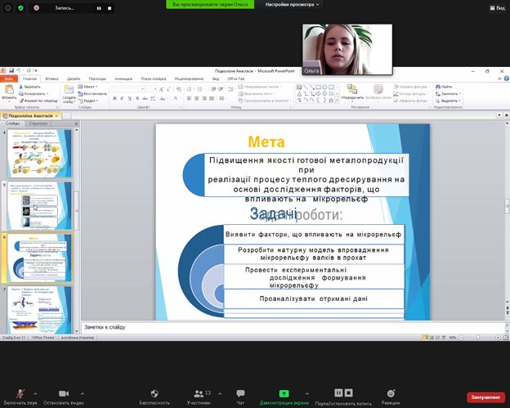Switch the Zoom View layout at top right
The width and height of the screenshot is (510, 408).
(497, 7)
